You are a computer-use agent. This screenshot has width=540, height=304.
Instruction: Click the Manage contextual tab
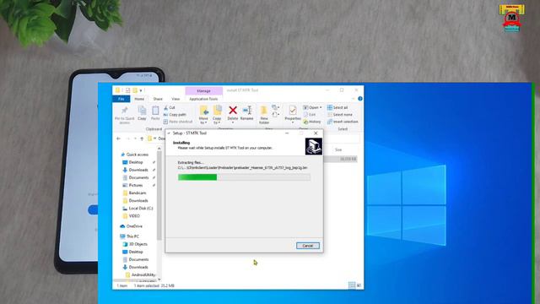coord(203,90)
